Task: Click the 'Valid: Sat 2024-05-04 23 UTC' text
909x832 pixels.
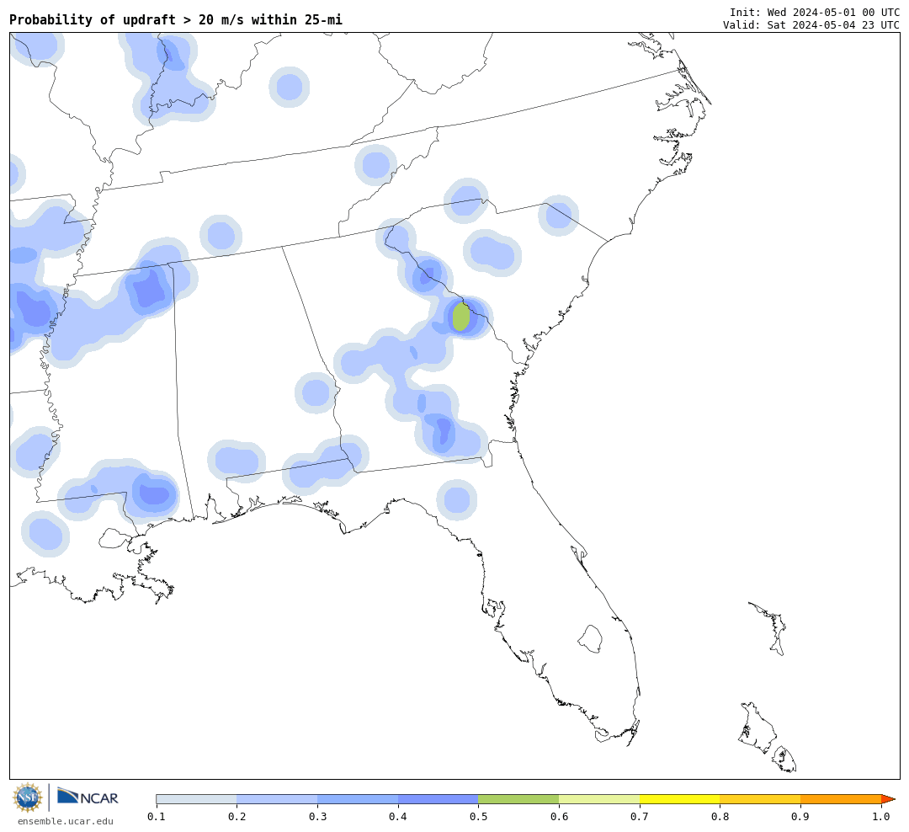Action: [811, 25]
